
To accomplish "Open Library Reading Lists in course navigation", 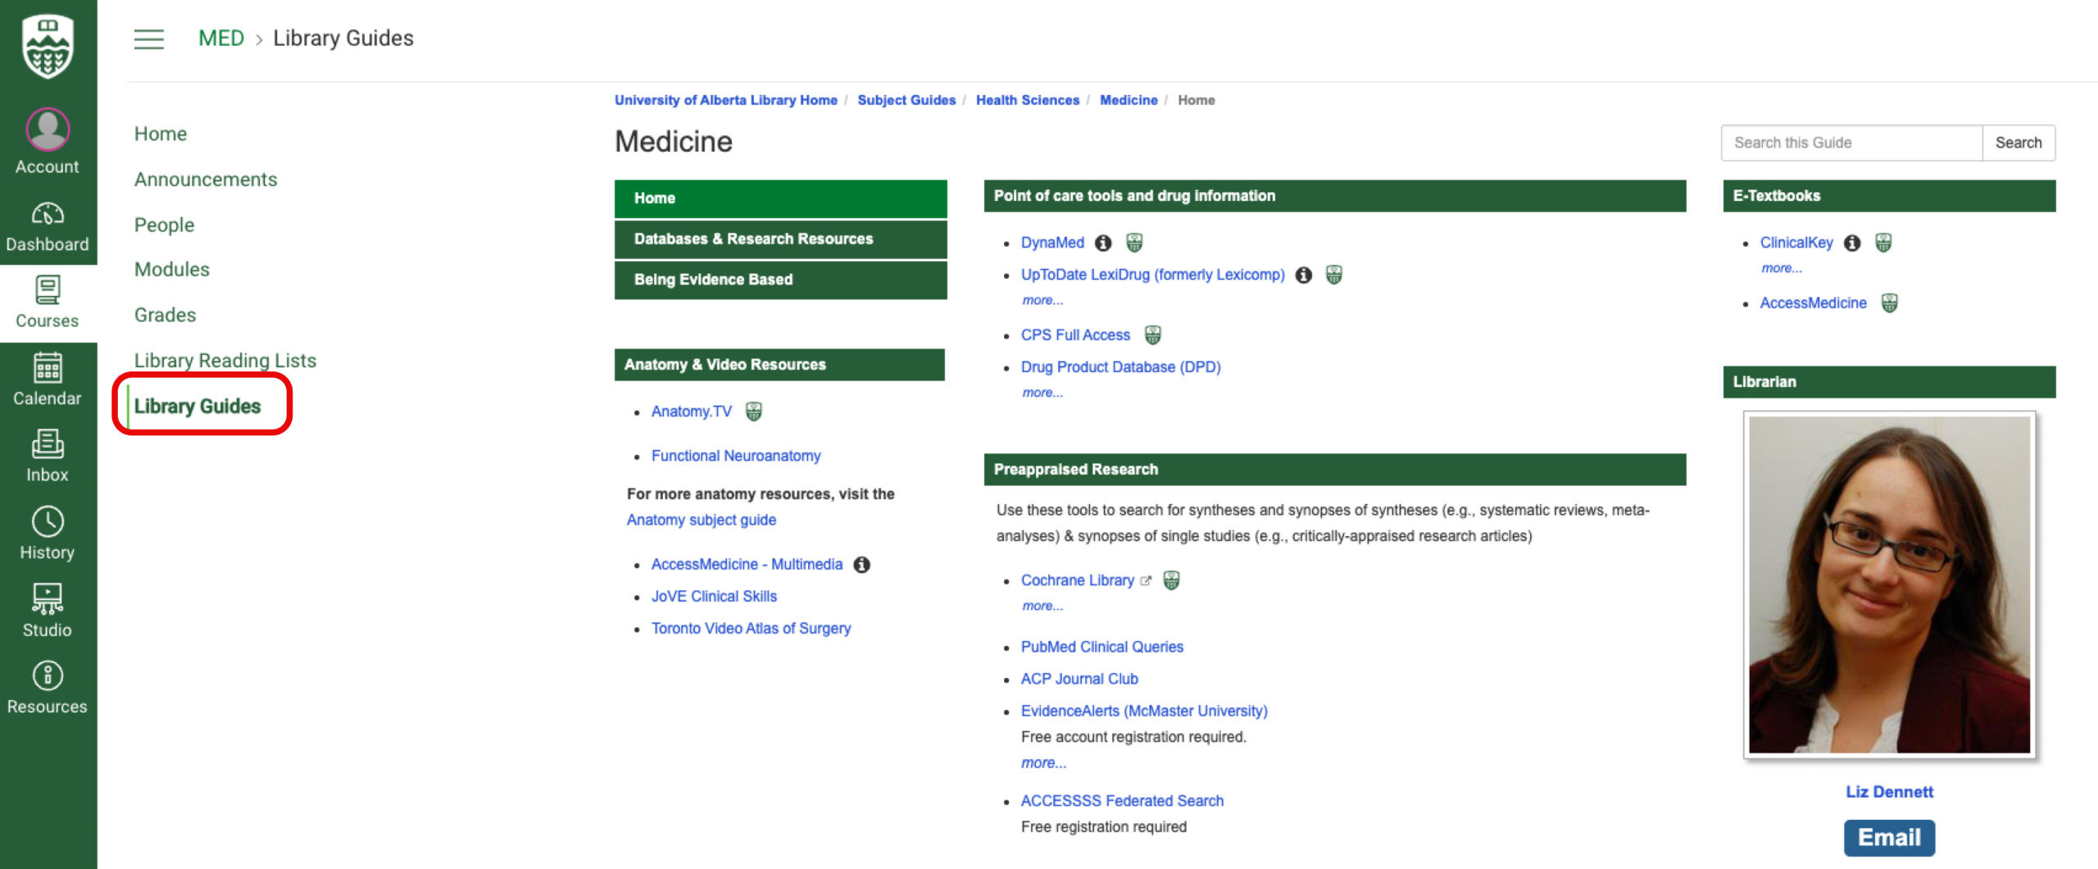I will coord(225,361).
